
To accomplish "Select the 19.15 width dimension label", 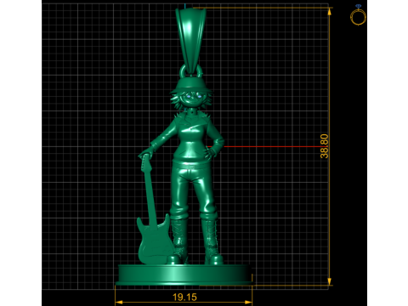I will (184, 297).
